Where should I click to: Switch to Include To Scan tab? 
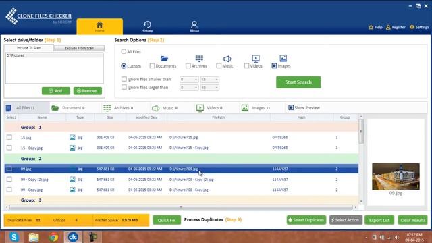tap(28, 48)
